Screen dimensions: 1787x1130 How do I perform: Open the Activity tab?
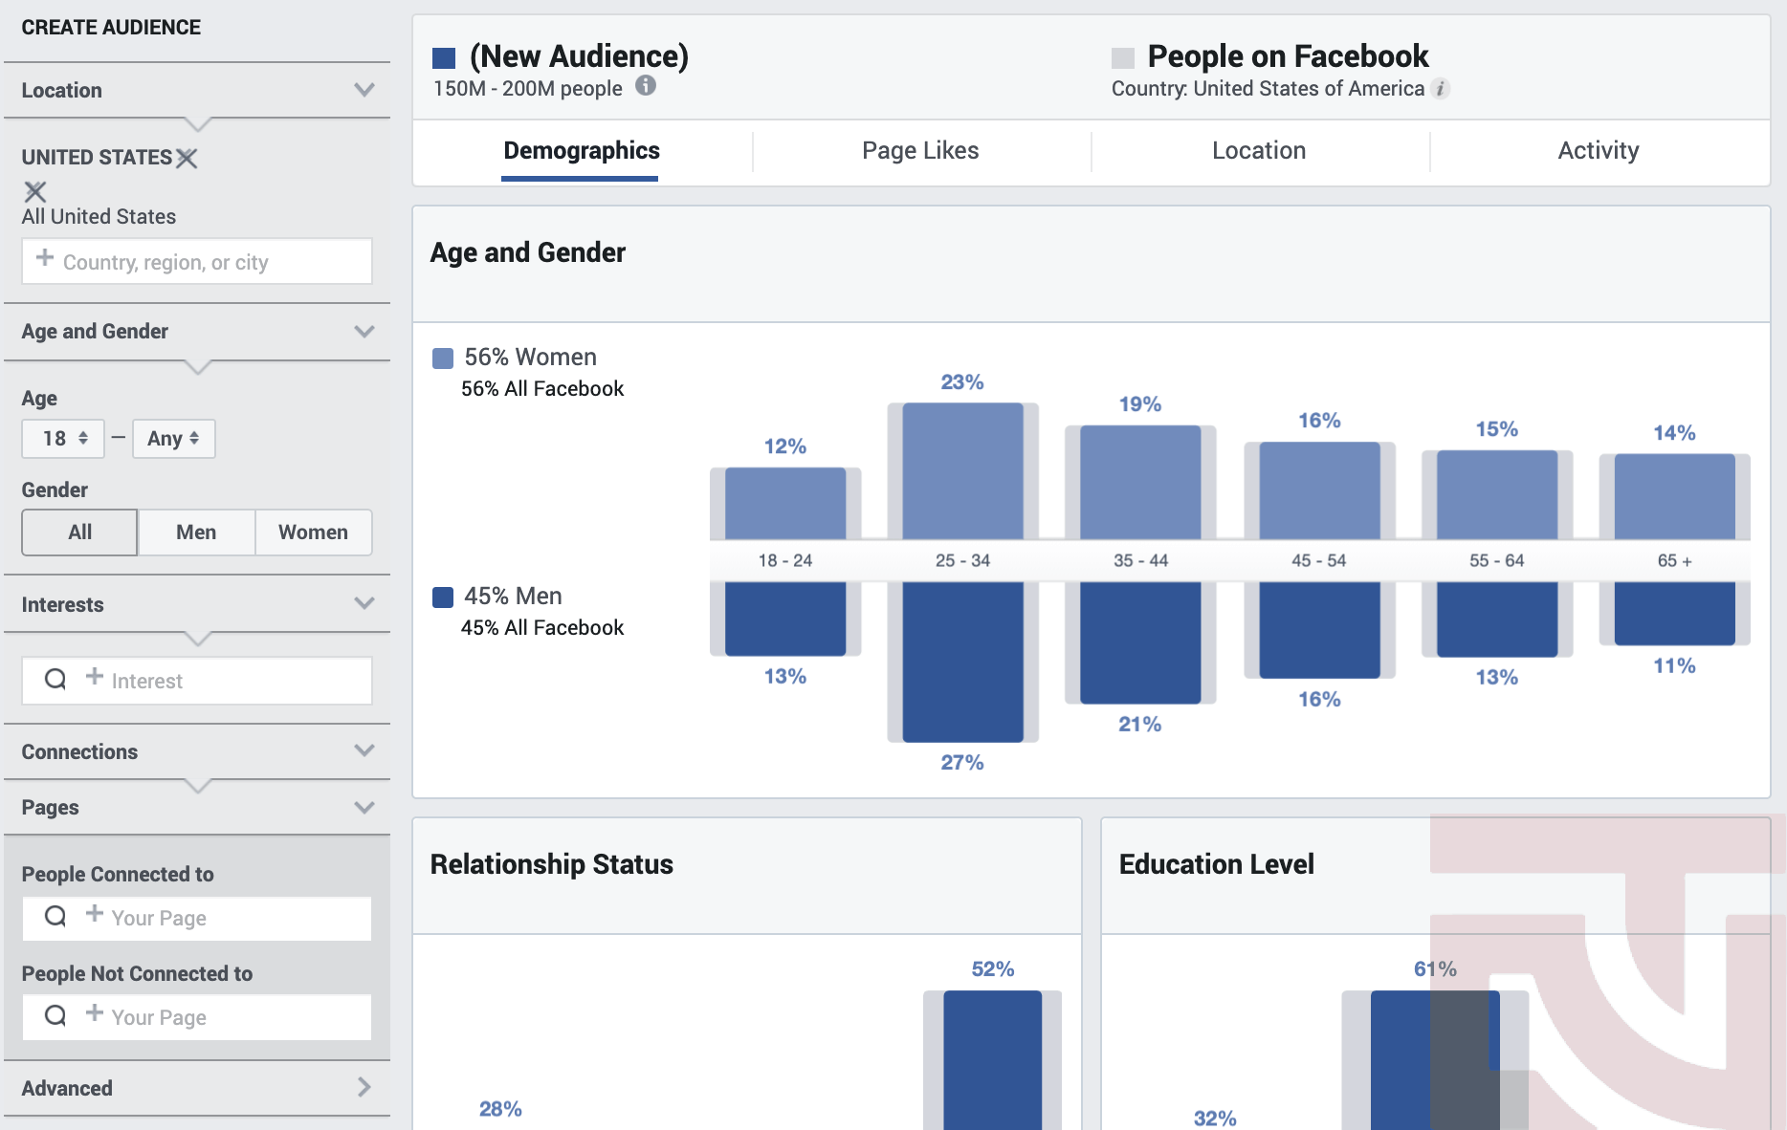click(x=1599, y=151)
